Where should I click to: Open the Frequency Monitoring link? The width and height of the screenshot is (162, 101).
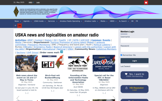tap(39, 45)
